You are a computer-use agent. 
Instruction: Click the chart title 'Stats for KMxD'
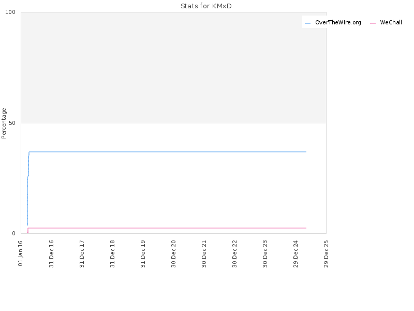(x=206, y=6)
